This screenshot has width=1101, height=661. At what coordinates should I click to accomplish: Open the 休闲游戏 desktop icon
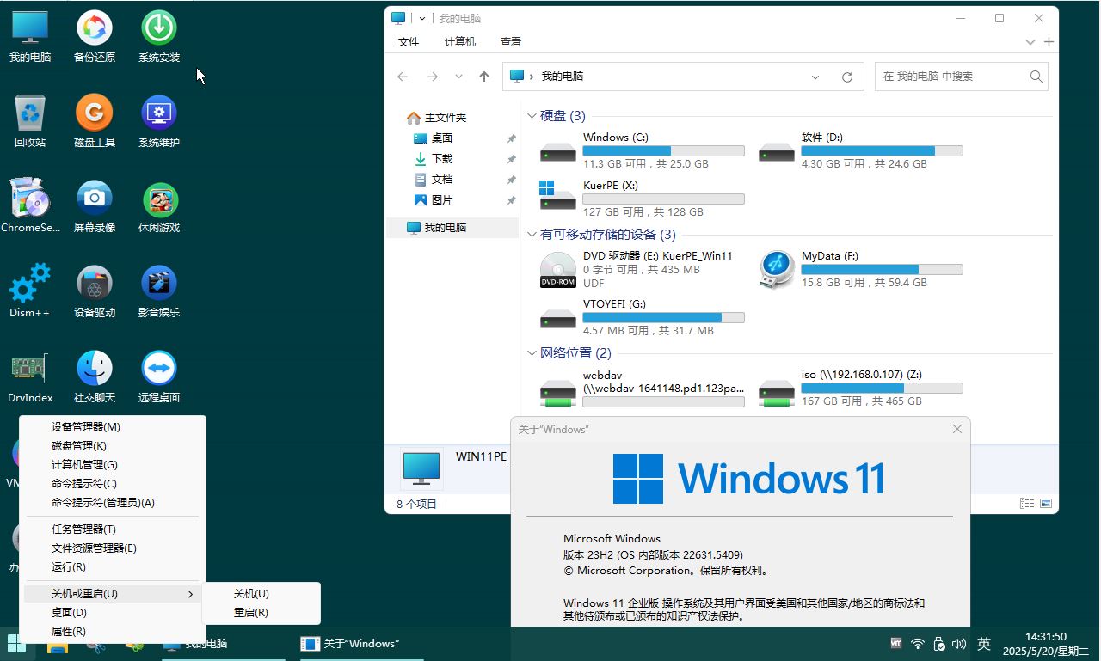click(x=159, y=207)
